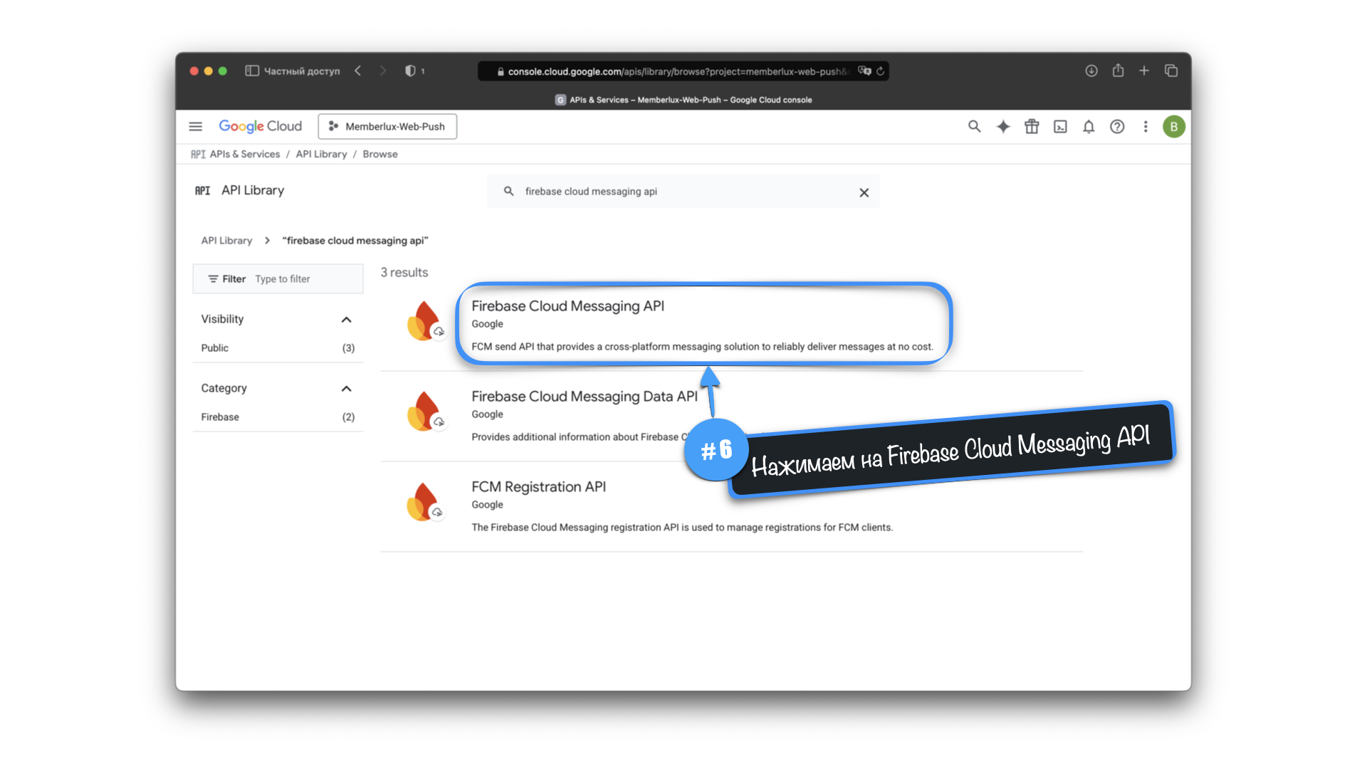The image size is (1367, 769).
Task: Toggle the Safari sidebar icon
Action: (251, 70)
